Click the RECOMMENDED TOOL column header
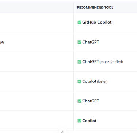 (95, 8)
